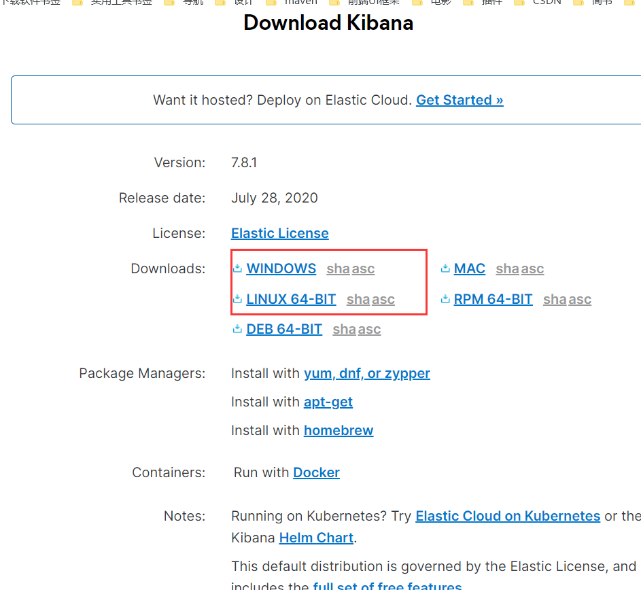Open the asc link for LINUX 64-BIT

pyautogui.click(x=383, y=299)
